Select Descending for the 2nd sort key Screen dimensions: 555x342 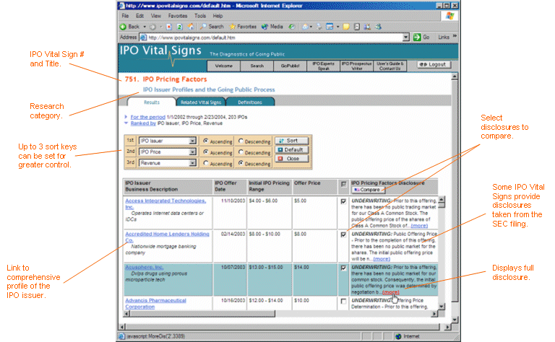pyautogui.click(x=241, y=152)
